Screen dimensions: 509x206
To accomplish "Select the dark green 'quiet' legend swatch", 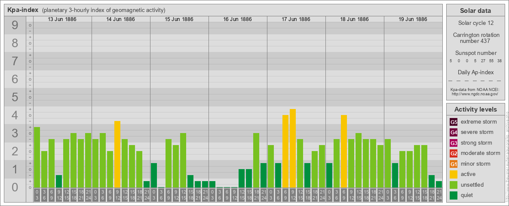I will 454,195.
